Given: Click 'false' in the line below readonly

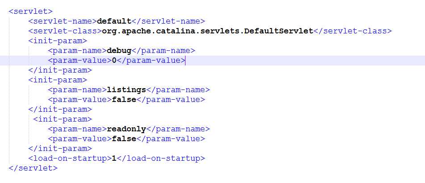Looking at the screenshot, I should tap(124, 139).
